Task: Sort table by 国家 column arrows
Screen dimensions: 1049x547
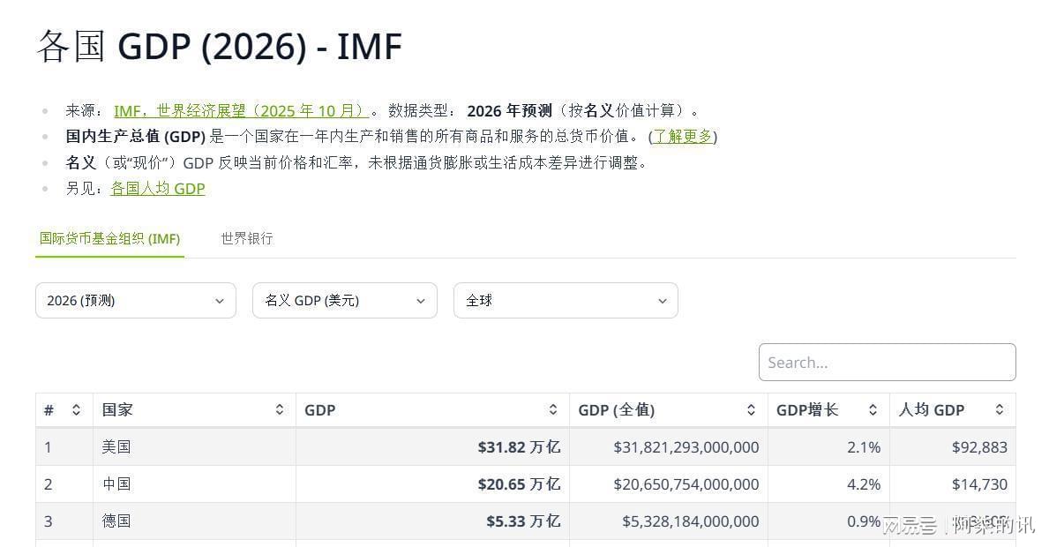Action: [x=280, y=410]
